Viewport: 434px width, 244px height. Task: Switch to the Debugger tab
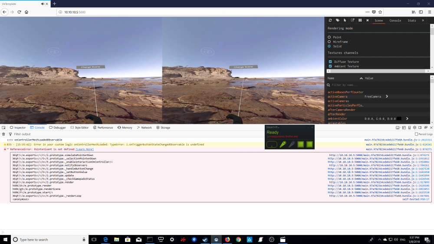tap(57, 128)
